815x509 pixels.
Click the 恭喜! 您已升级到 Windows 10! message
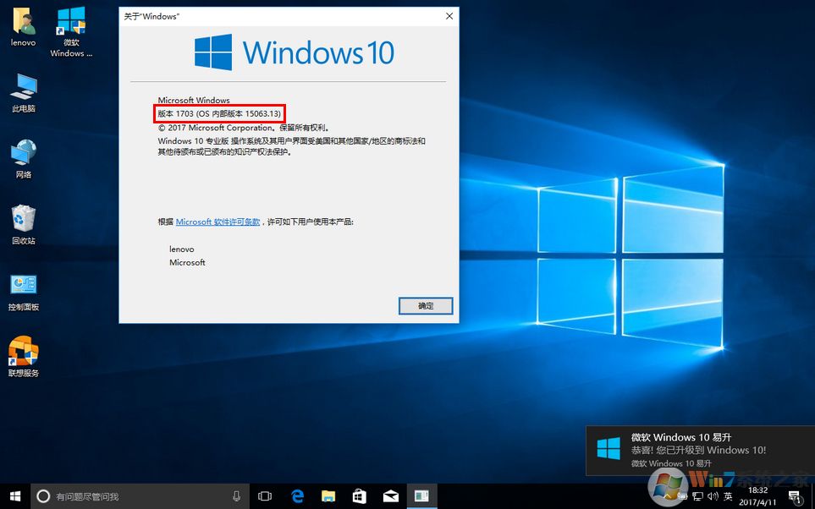coord(698,451)
